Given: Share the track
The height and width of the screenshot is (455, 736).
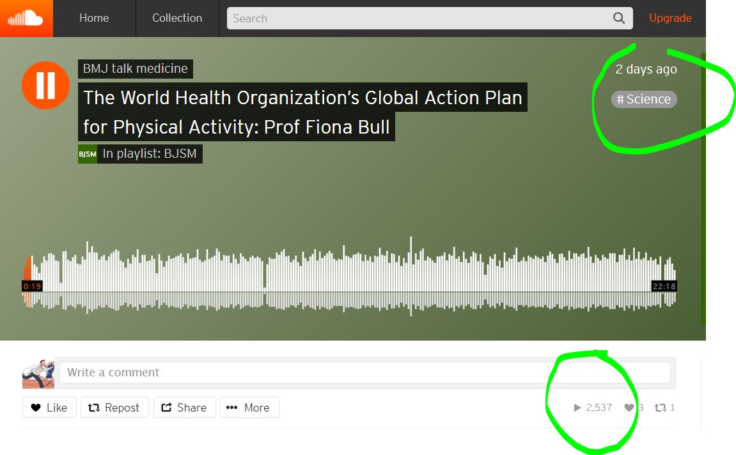Looking at the screenshot, I should point(184,408).
